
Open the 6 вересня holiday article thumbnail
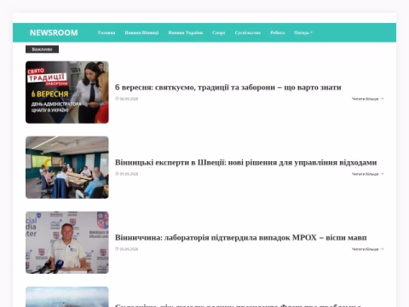[67, 92]
